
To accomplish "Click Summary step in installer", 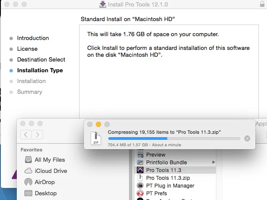I will coord(30,92).
